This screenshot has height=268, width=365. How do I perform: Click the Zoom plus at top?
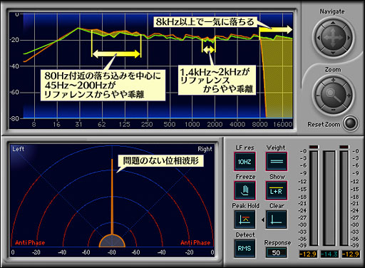[x=333, y=80]
